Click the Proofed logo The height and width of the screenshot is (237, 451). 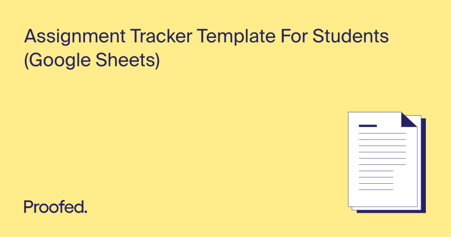click(55, 207)
